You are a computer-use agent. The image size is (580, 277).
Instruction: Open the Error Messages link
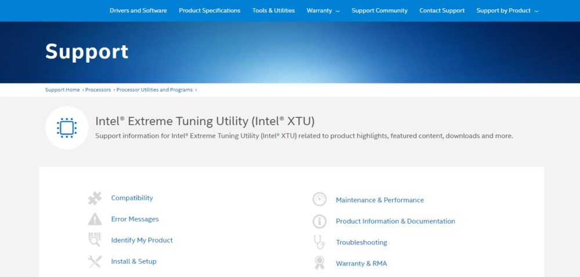[x=135, y=219]
